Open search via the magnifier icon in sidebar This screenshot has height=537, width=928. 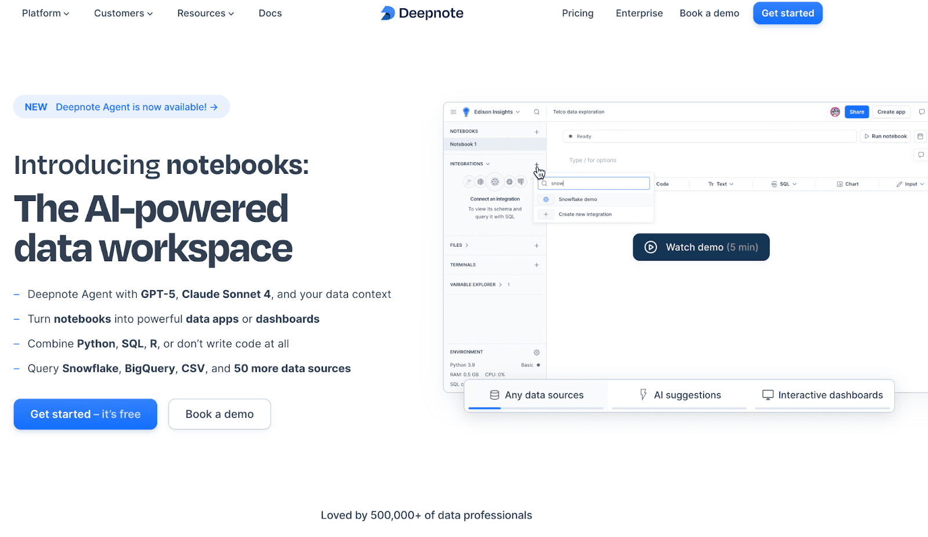[x=537, y=112]
